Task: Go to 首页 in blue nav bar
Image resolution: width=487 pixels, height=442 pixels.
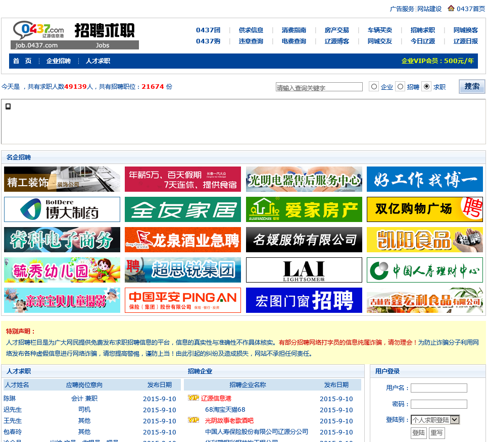Action: [x=22, y=61]
